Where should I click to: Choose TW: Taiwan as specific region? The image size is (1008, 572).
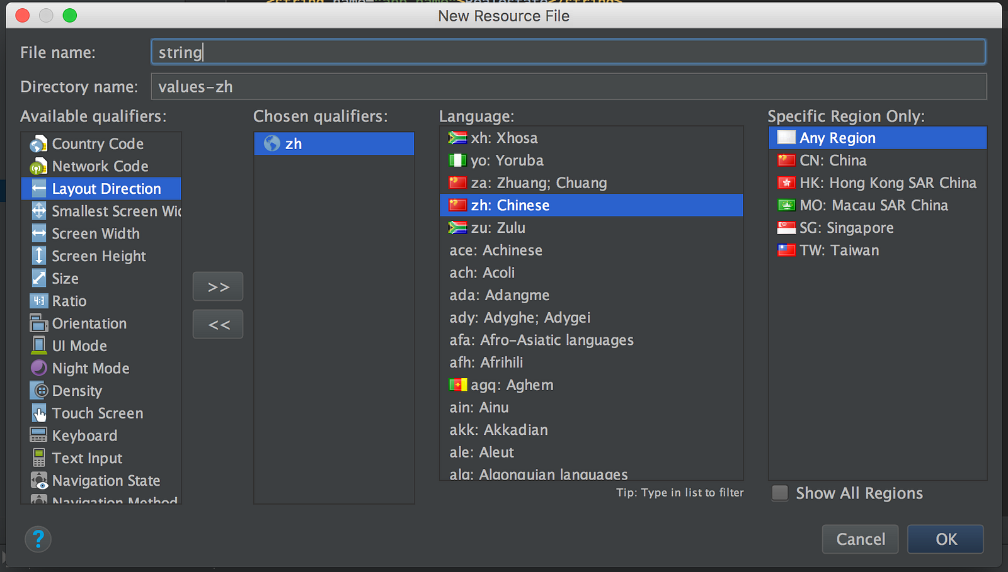pyautogui.click(x=839, y=250)
